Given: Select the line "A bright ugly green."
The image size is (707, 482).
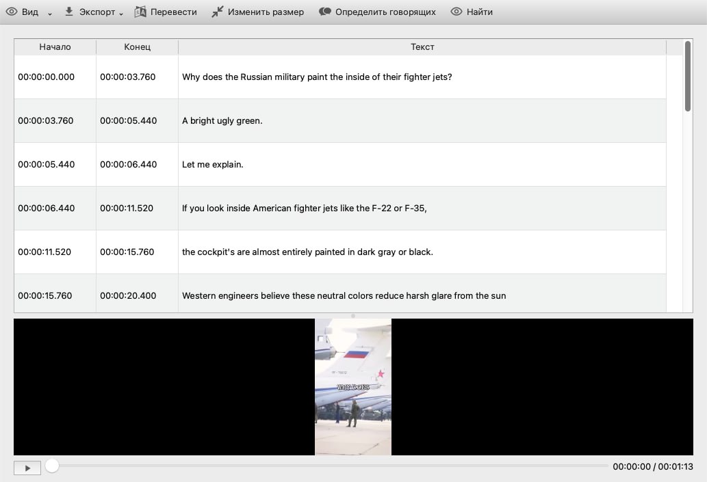Looking at the screenshot, I should (x=222, y=121).
